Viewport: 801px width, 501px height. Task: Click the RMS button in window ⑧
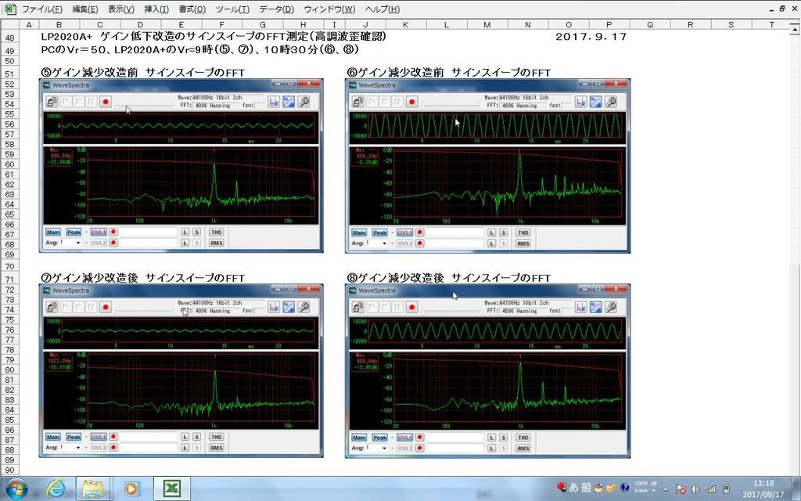click(523, 448)
